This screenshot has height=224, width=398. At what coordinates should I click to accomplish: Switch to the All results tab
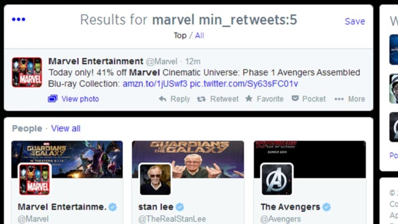(x=199, y=36)
